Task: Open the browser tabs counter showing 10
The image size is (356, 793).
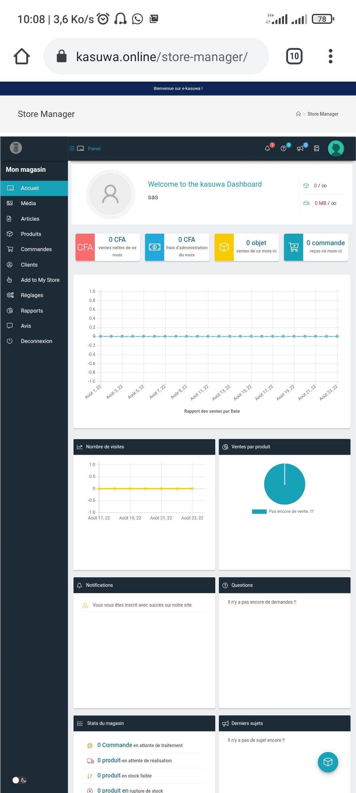Action: [x=294, y=56]
